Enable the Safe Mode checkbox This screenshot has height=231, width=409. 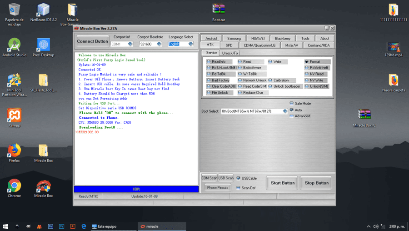pyautogui.click(x=292, y=103)
